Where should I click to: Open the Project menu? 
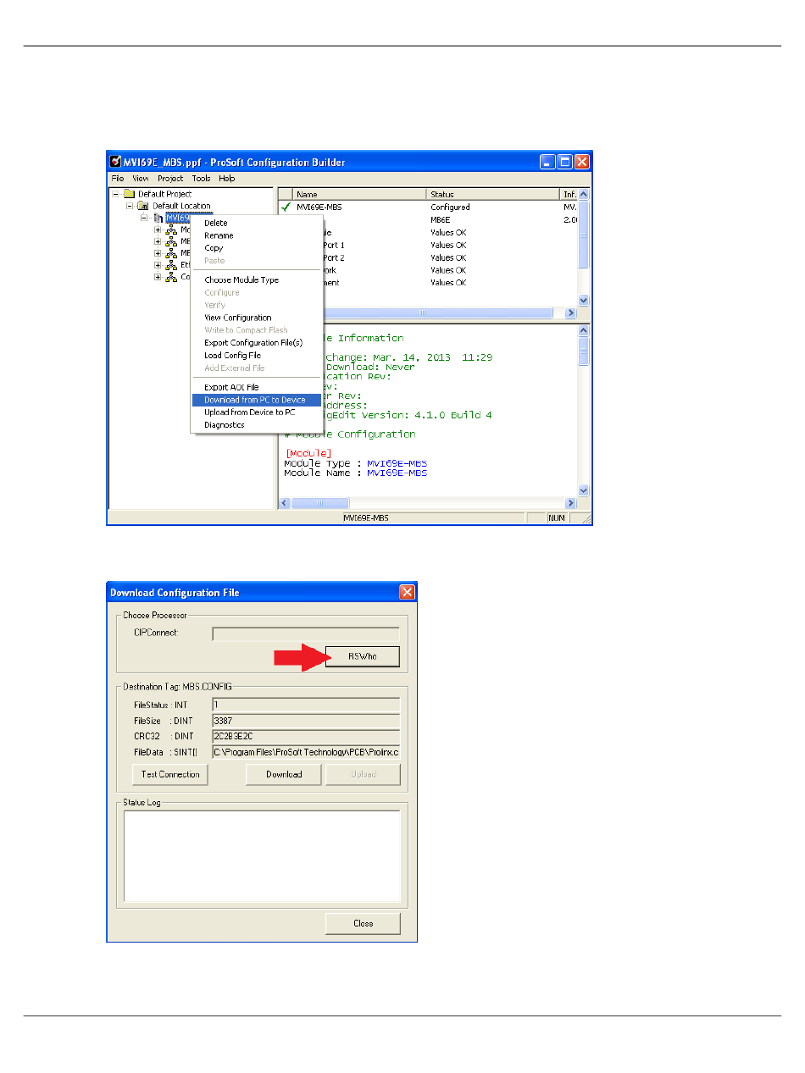point(170,179)
